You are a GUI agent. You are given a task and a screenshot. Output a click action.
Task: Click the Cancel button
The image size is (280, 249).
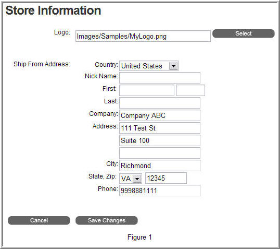tap(39, 220)
